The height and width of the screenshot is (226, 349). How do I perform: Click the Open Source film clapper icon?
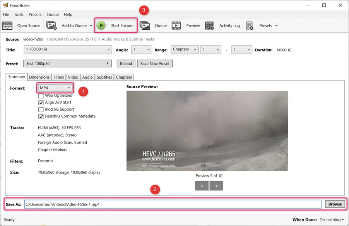pos(7,25)
